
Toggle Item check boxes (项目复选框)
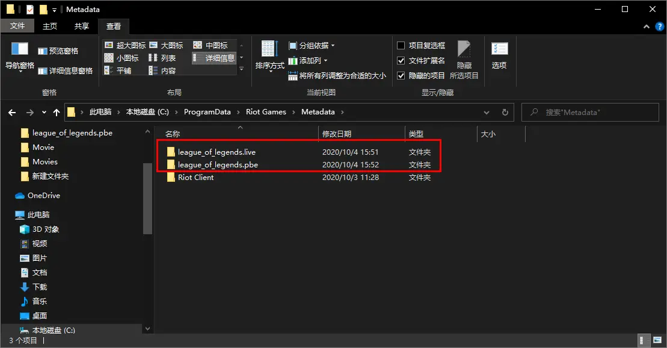pos(420,46)
